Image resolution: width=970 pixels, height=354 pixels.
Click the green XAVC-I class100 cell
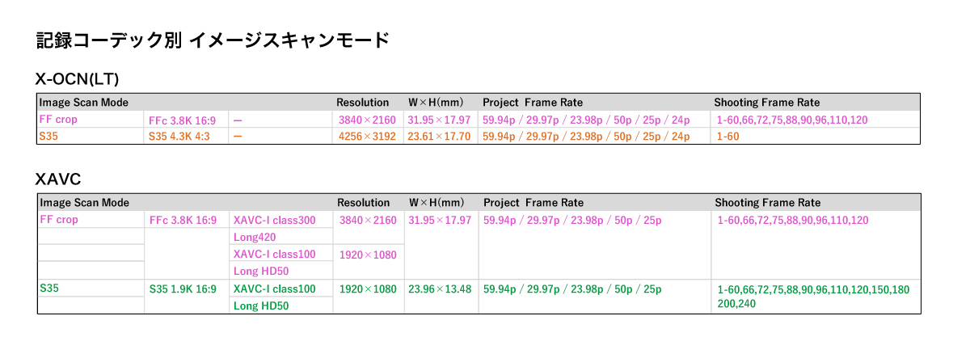coord(275,289)
